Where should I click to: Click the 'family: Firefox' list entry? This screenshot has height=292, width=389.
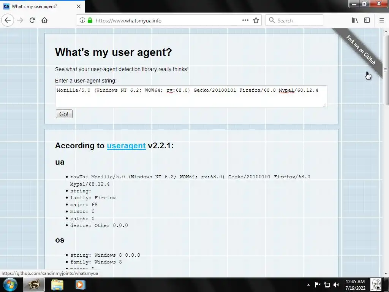pyautogui.click(x=93, y=198)
